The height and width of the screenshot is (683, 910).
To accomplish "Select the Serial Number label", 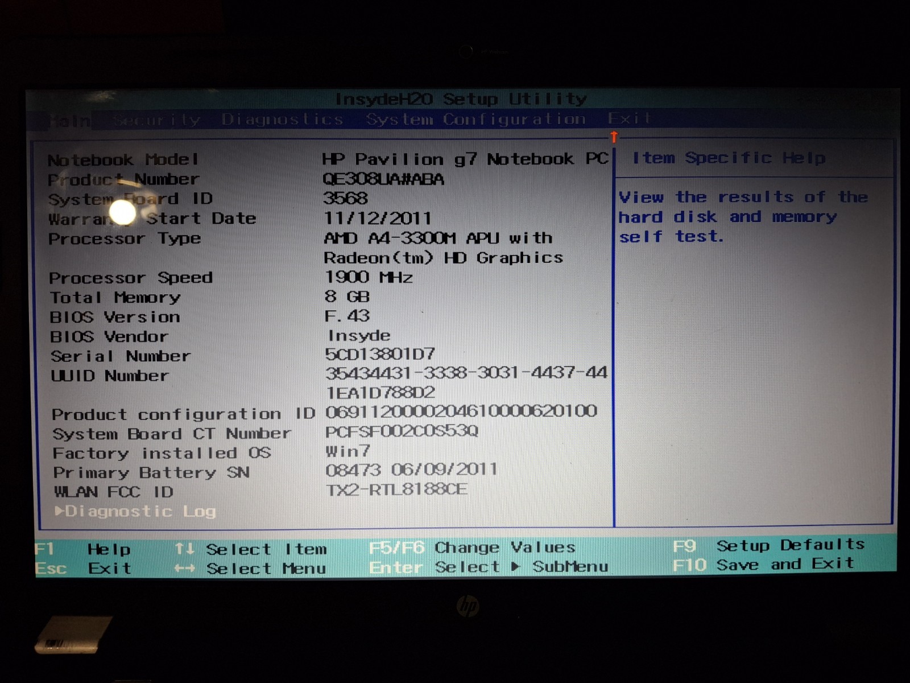I will pos(121,356).
